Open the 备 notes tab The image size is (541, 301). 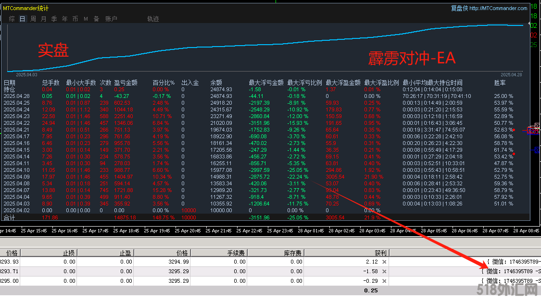(x=96, y=19)
